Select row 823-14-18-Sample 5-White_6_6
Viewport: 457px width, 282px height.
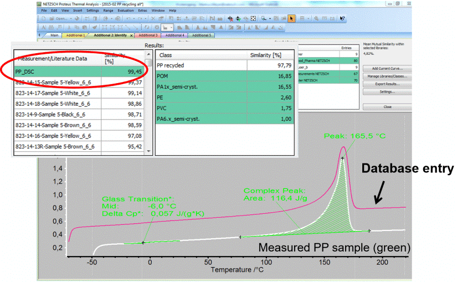(x=79, y=104)
